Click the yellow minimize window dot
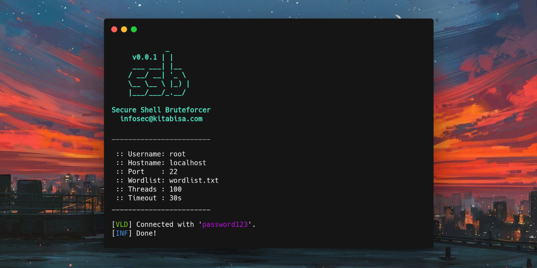Viewport: 537px width, 268px height. [x=124, y=29]
